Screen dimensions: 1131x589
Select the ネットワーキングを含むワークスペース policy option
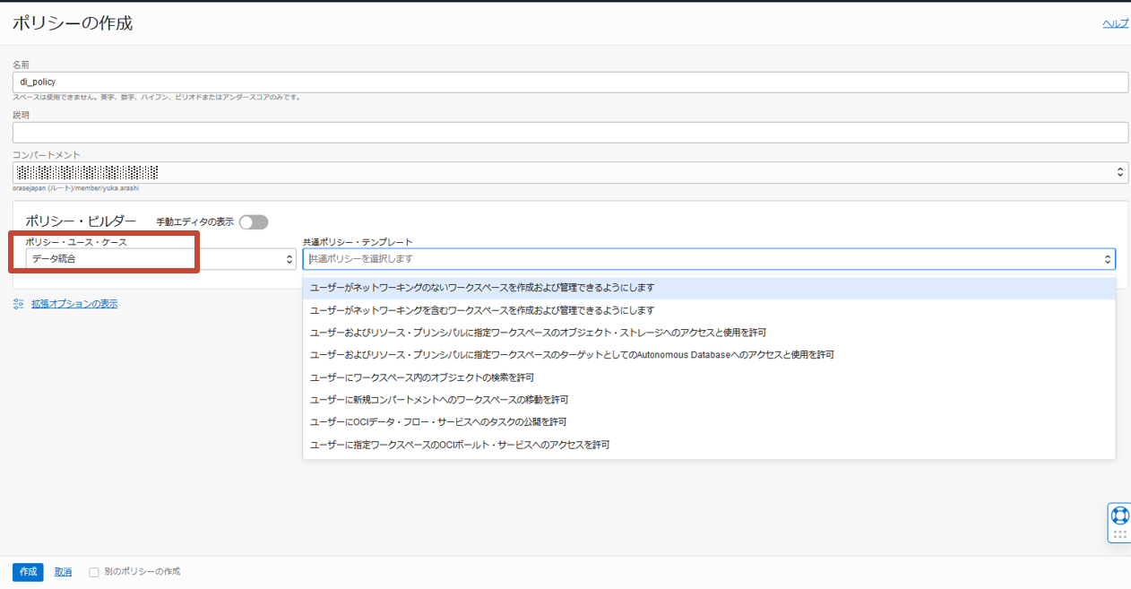pyautogui.click(x=482, y=310)
